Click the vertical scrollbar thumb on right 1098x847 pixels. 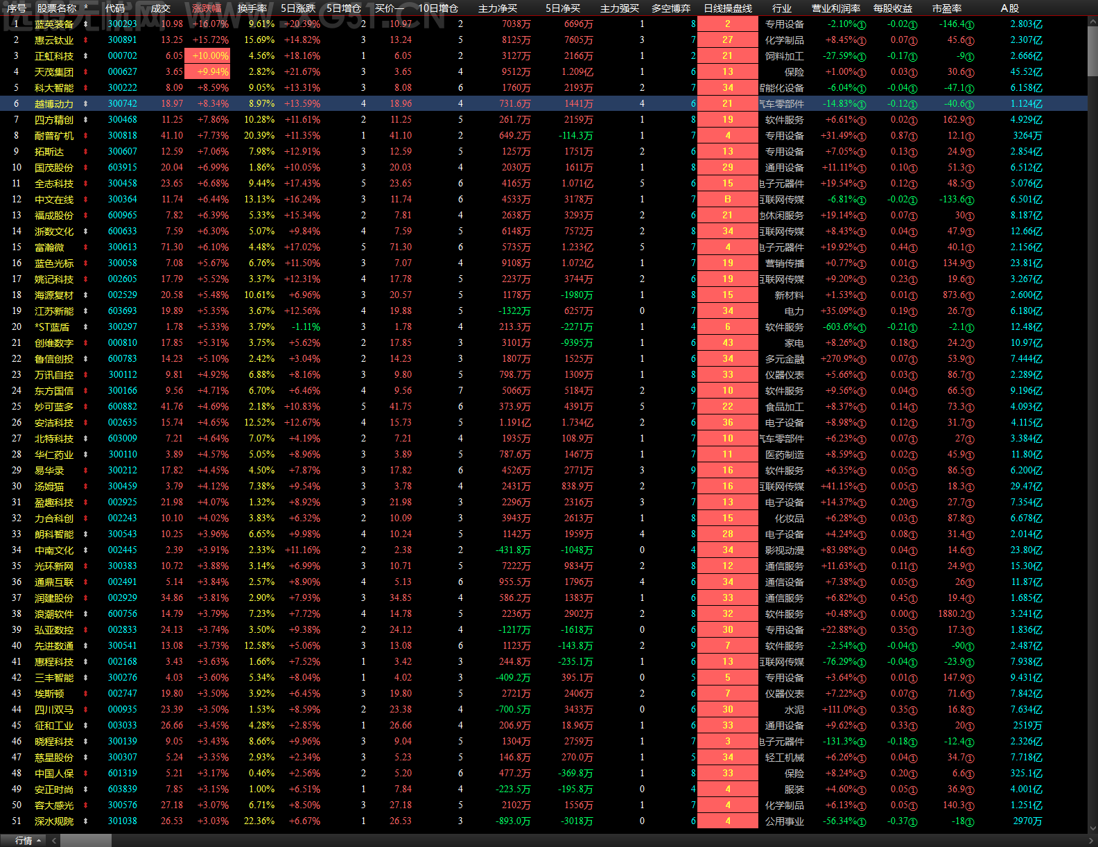coord(1092,51)
